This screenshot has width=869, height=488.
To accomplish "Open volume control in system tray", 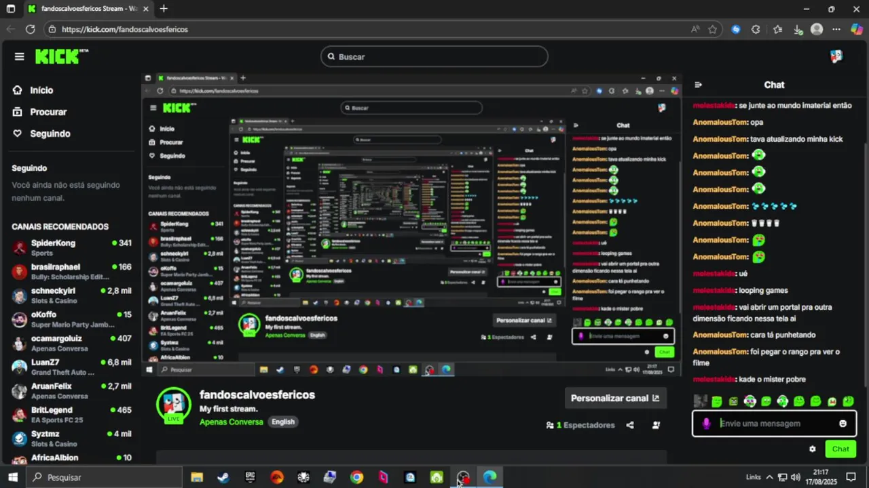I will (x=795, y=477).
